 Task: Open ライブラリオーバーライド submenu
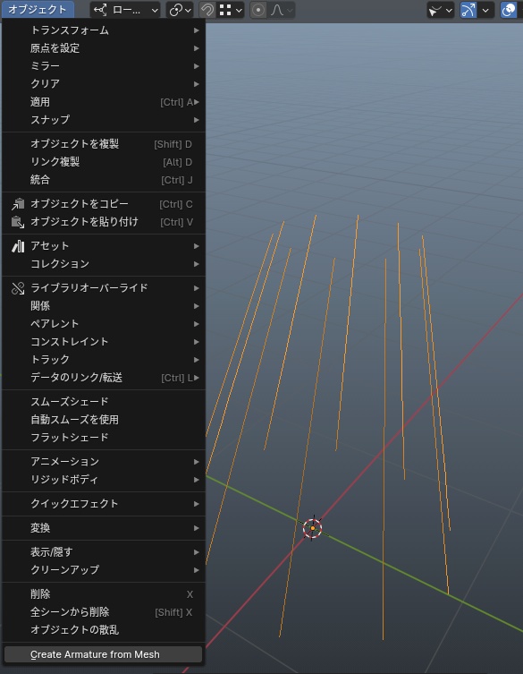[104, 288]
